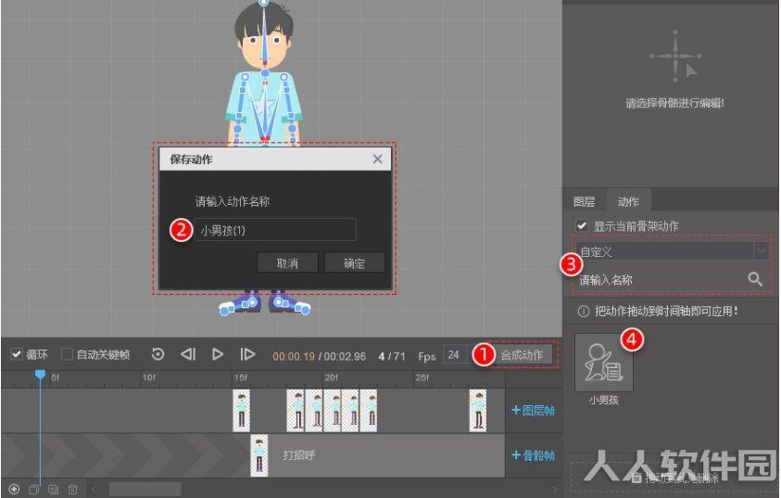Click the frame counter 4 / 71

tap(392, 356)
